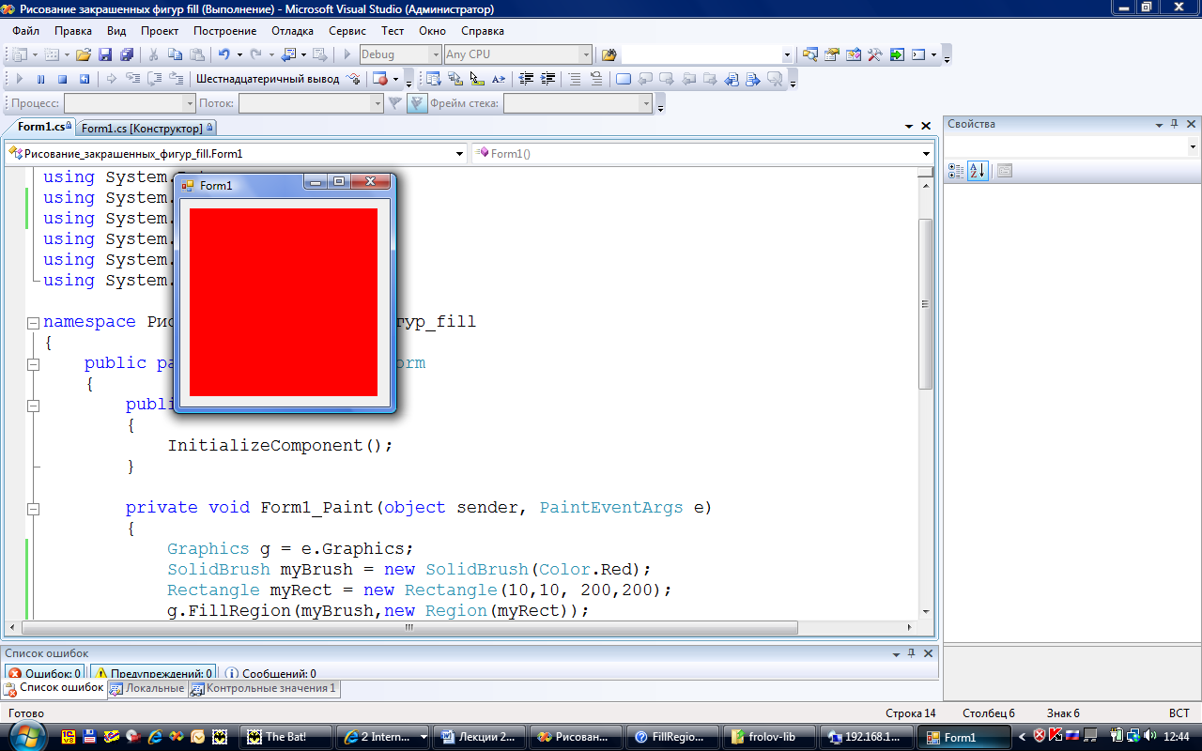
Task: Decrease line indent in editor
Action: pyautogui.click(x=527, y=79)
